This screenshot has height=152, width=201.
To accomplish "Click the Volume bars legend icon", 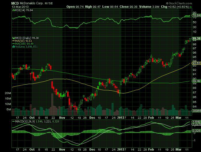I will 13,47.
